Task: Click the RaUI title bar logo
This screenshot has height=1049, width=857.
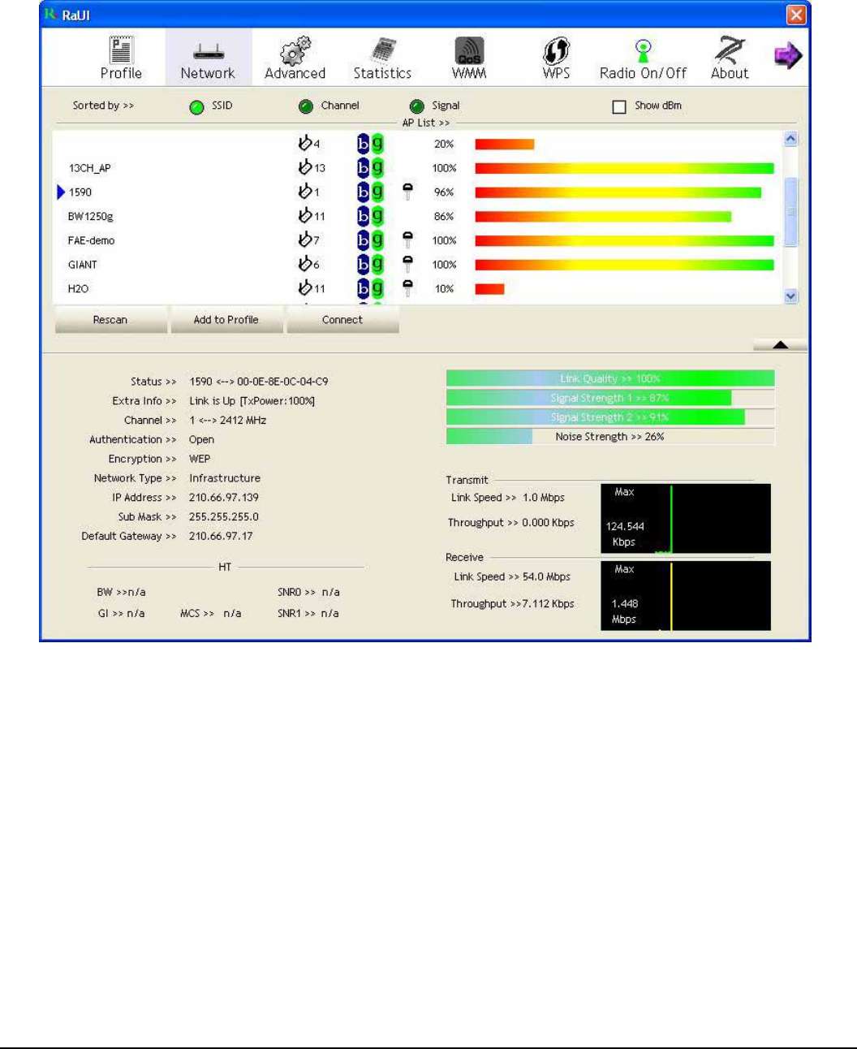Action: [x=51, y=14]
